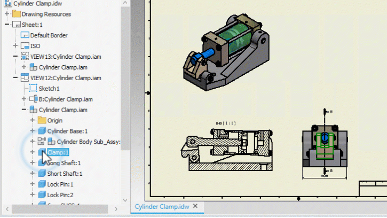This screenshot has width=387, height=218.
Task: Select the Sketch1 label
Action: point(49,89)
